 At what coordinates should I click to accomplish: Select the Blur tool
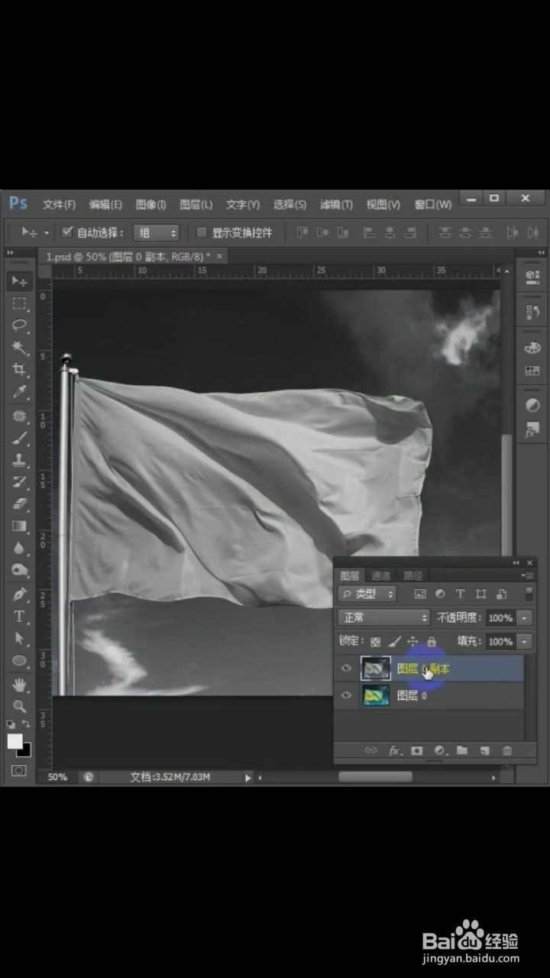pos(19,549)
